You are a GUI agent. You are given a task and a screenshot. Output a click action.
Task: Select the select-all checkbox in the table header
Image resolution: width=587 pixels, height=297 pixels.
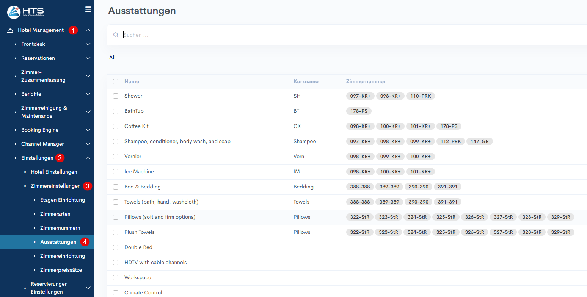116,82
